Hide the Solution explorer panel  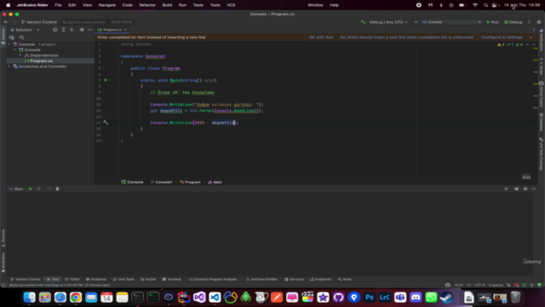90,30
